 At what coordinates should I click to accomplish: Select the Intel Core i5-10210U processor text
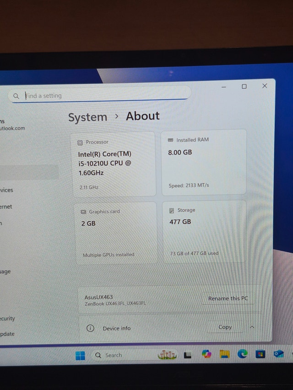pos(105,163)
